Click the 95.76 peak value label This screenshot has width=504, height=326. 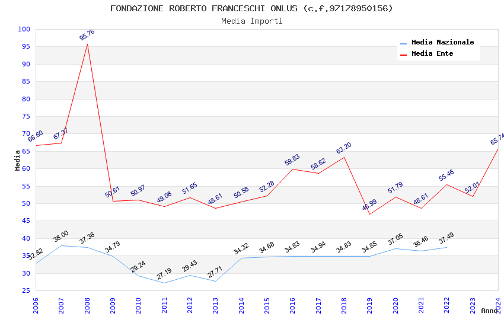pos(87,35)
